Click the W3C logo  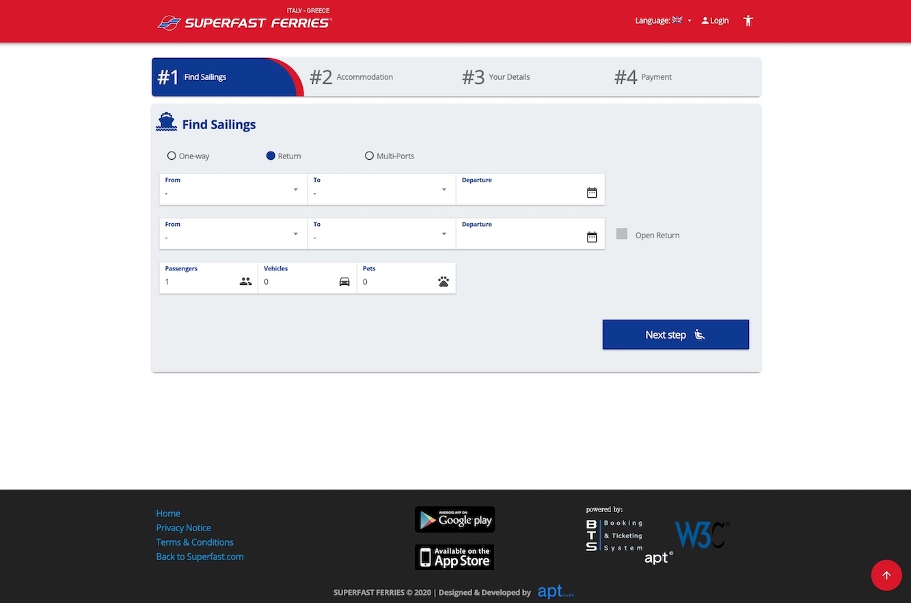[703, 535]
